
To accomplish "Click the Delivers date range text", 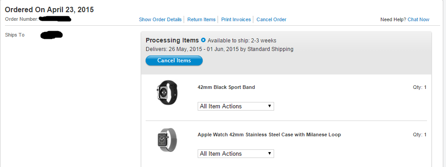I will tap(219, 49).
